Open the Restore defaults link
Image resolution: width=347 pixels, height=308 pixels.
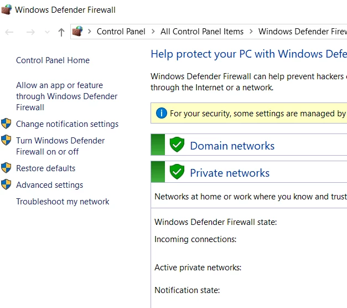tap(46, 168)
